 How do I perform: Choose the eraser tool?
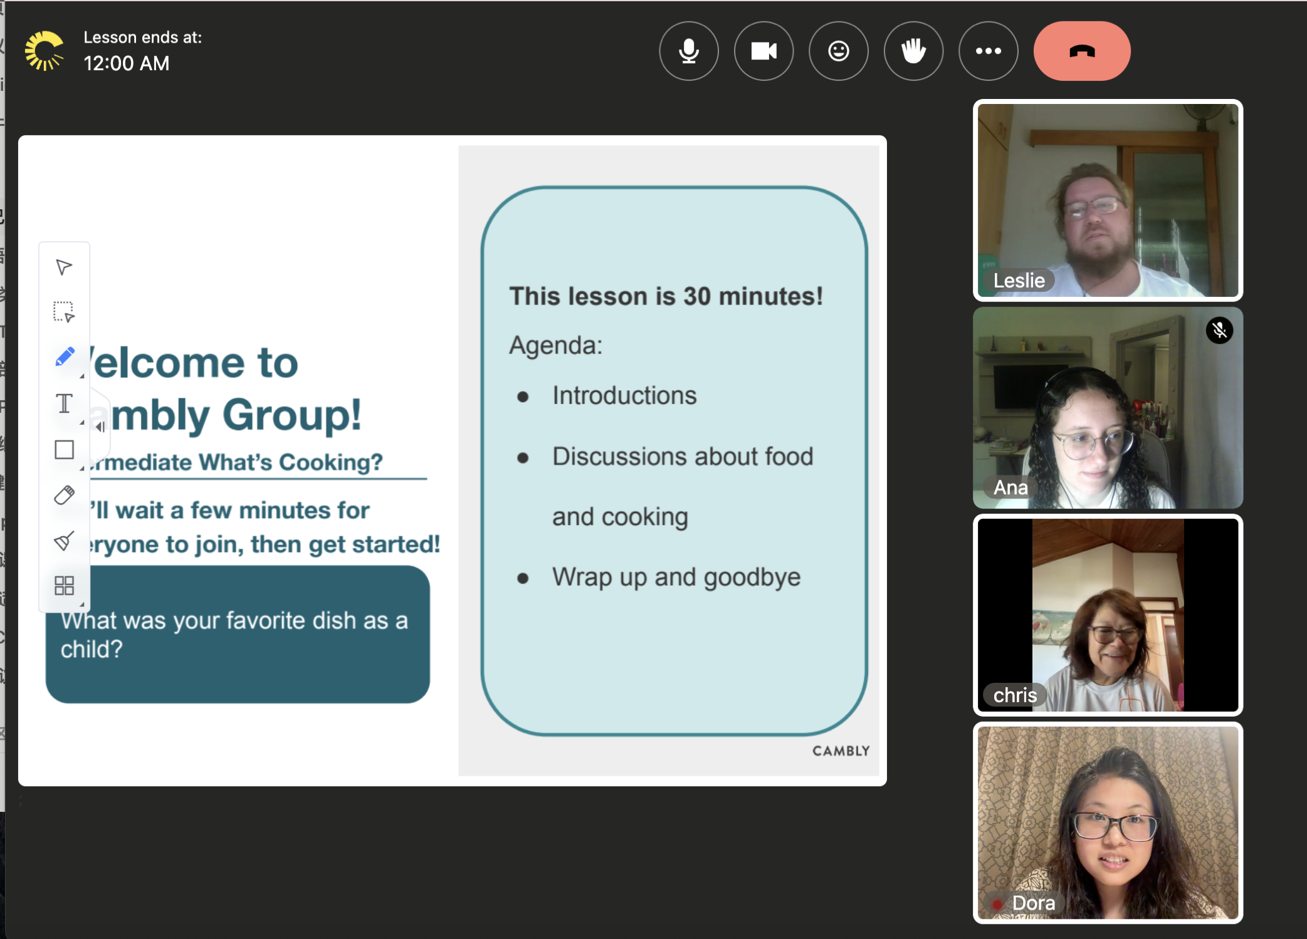(x=64, y=495)
